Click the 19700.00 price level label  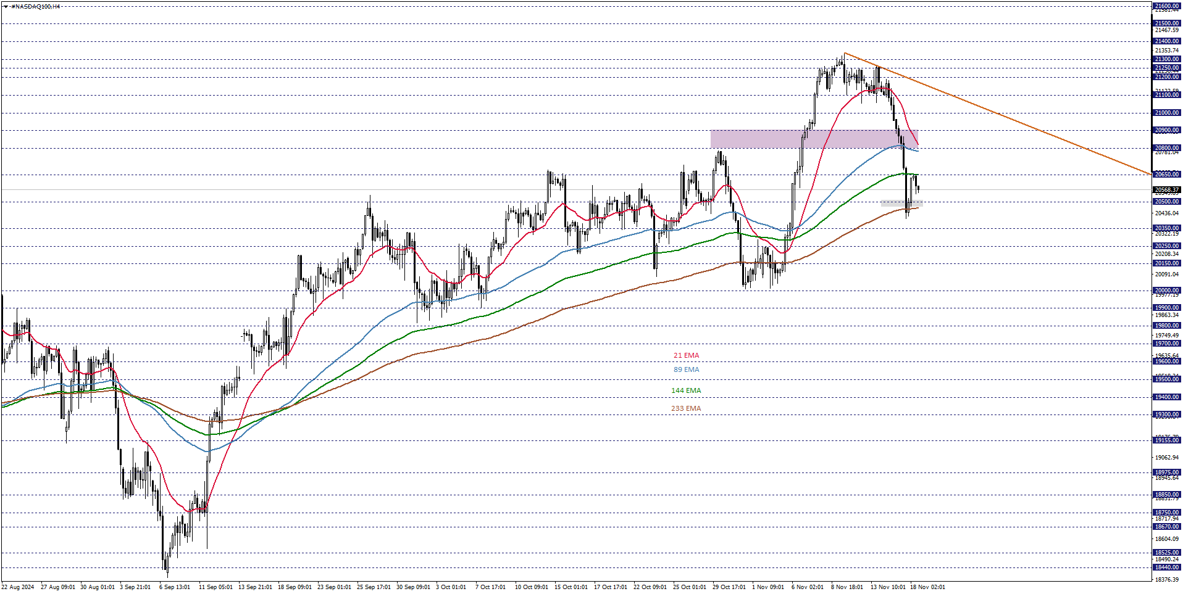point(1167,344)
